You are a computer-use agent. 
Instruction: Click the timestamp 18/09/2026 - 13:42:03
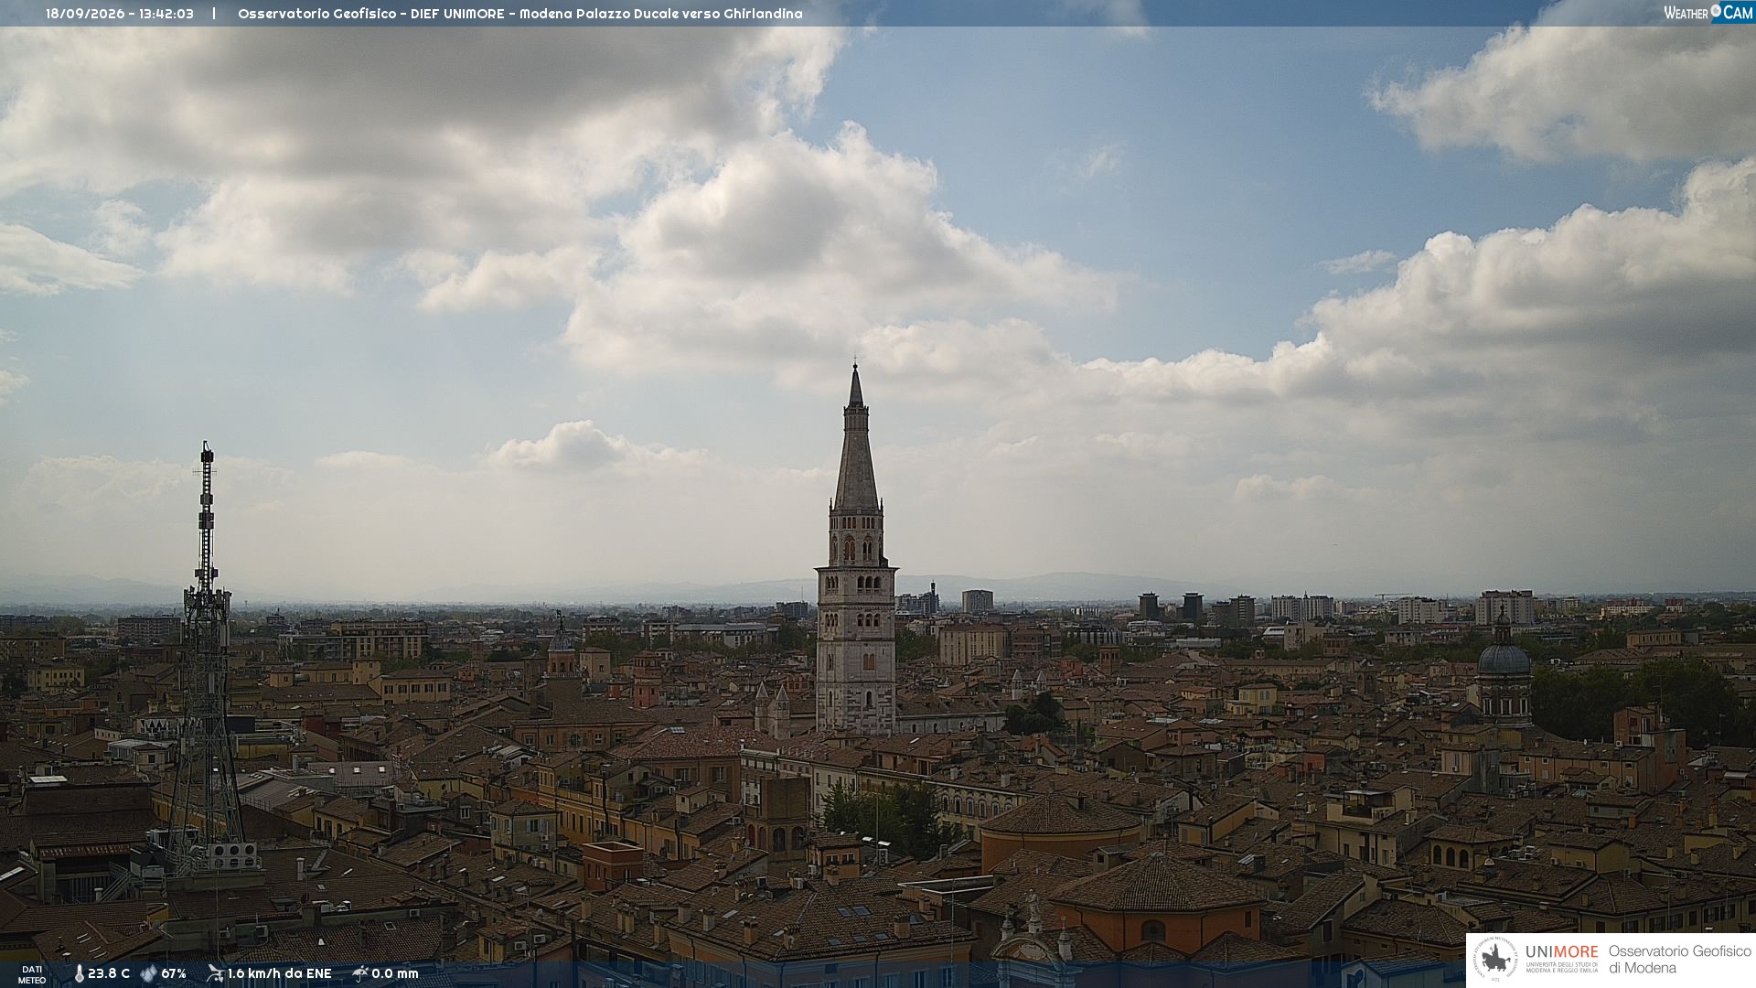coord(120,14)
